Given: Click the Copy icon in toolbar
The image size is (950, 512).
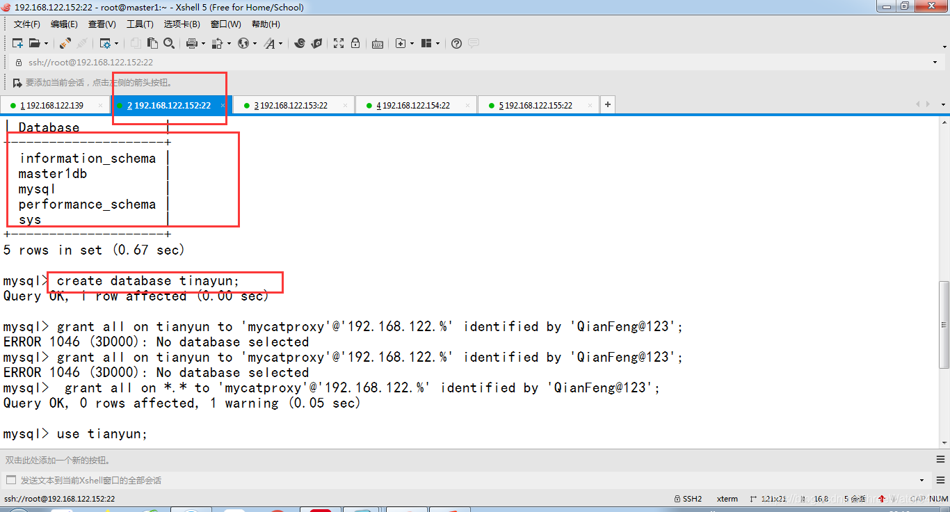Looking at the screenshot, I should coord(136,43).
